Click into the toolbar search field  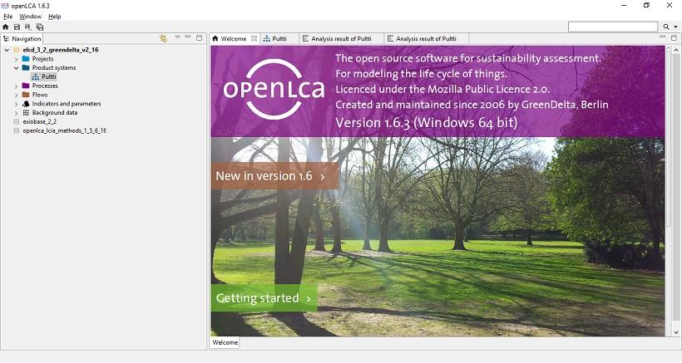pos(613,27)
